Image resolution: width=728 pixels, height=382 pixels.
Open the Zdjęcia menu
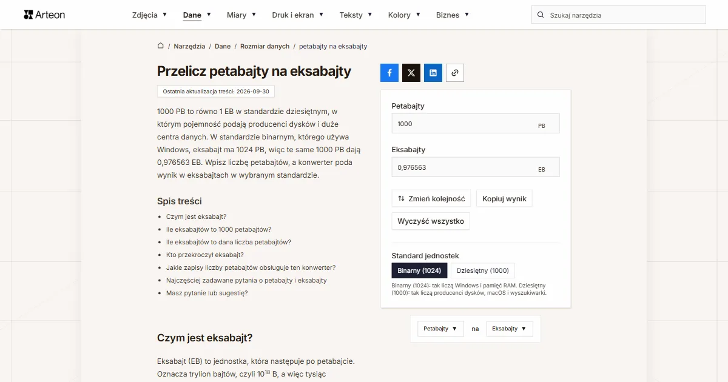pyautogui.click(x=150, y=15)
